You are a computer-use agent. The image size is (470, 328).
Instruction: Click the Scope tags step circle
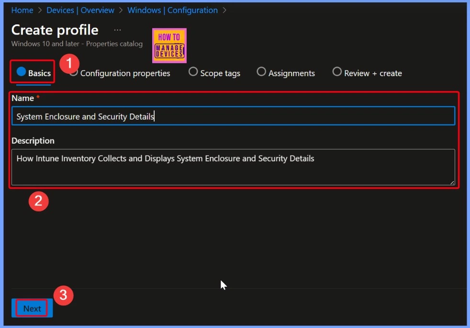point(193,72)
